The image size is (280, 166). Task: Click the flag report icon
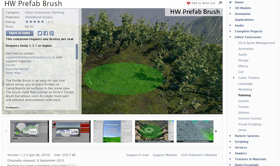point(220,3)
